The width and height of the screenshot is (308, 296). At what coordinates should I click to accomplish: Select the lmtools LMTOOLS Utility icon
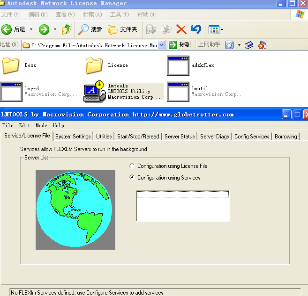coord(95,92)
